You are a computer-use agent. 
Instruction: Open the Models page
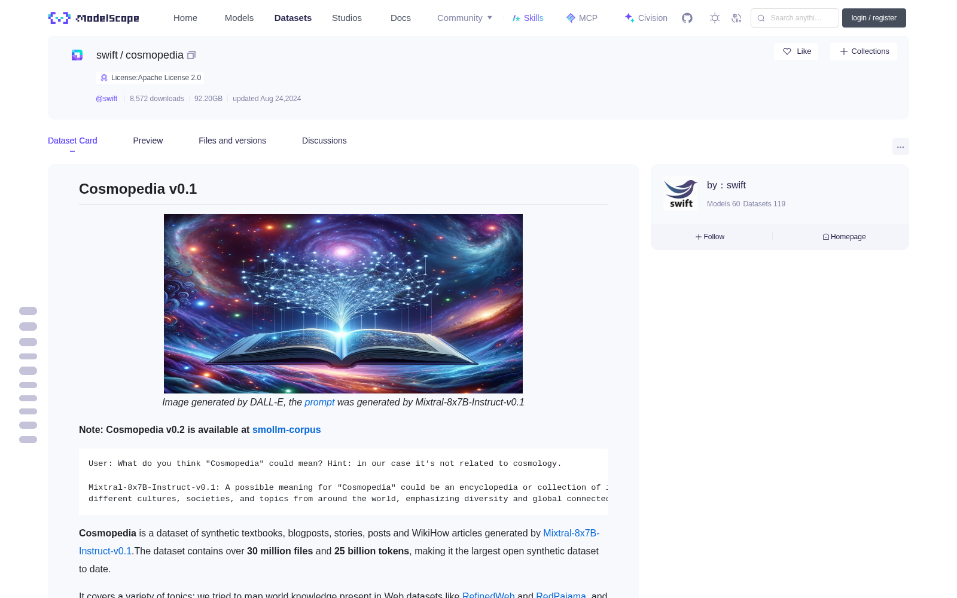pos(239,18)
